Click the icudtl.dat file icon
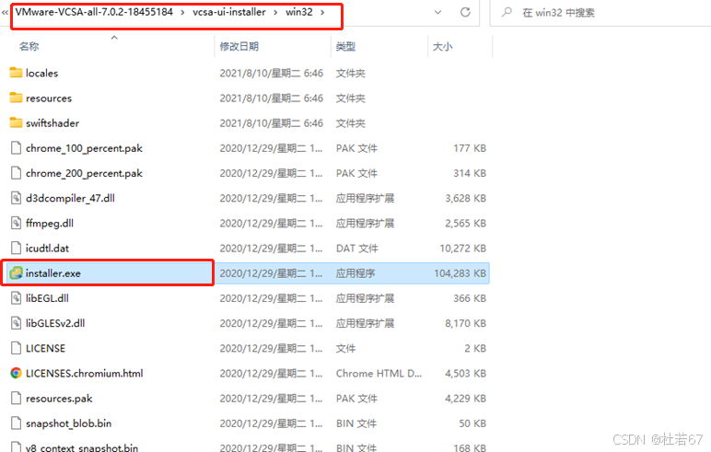 pyautogui.click(x=16, y=248)
